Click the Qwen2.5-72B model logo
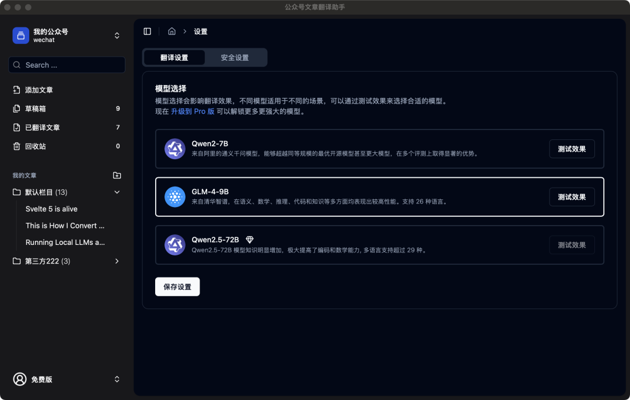This screenshot has height=400, width=630. tap(175, 244)
